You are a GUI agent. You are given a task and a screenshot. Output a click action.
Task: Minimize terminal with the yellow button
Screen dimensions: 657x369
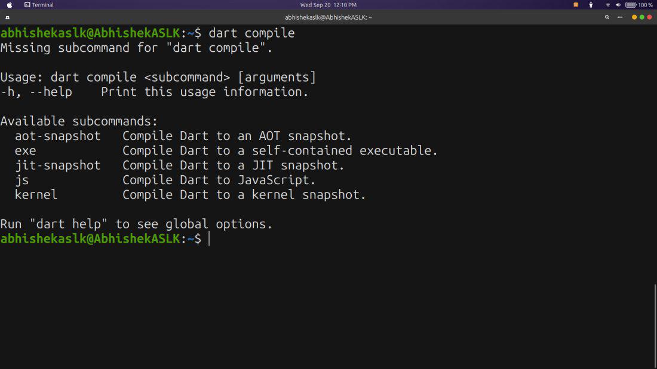click(634, 17)
